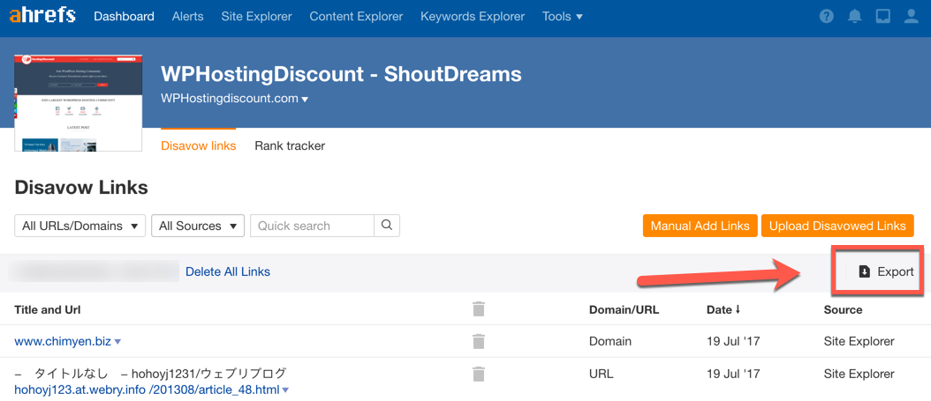Click the Japanese title text of hohoyj1231 row
This screenshot has width=931, height=401.
(150, 374)
